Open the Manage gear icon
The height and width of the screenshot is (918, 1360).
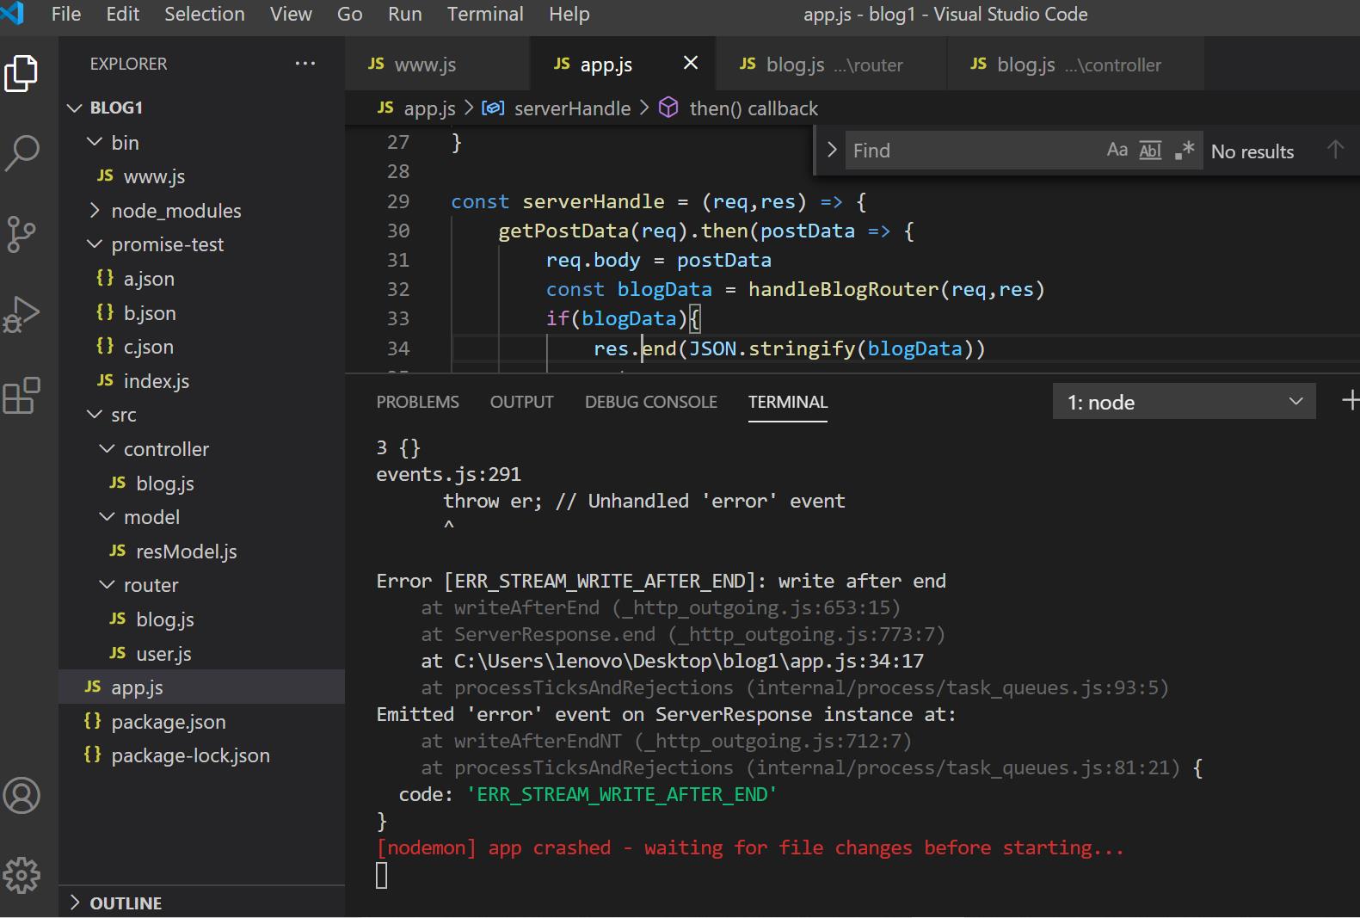pyautogui.click(x=22, y=876)
